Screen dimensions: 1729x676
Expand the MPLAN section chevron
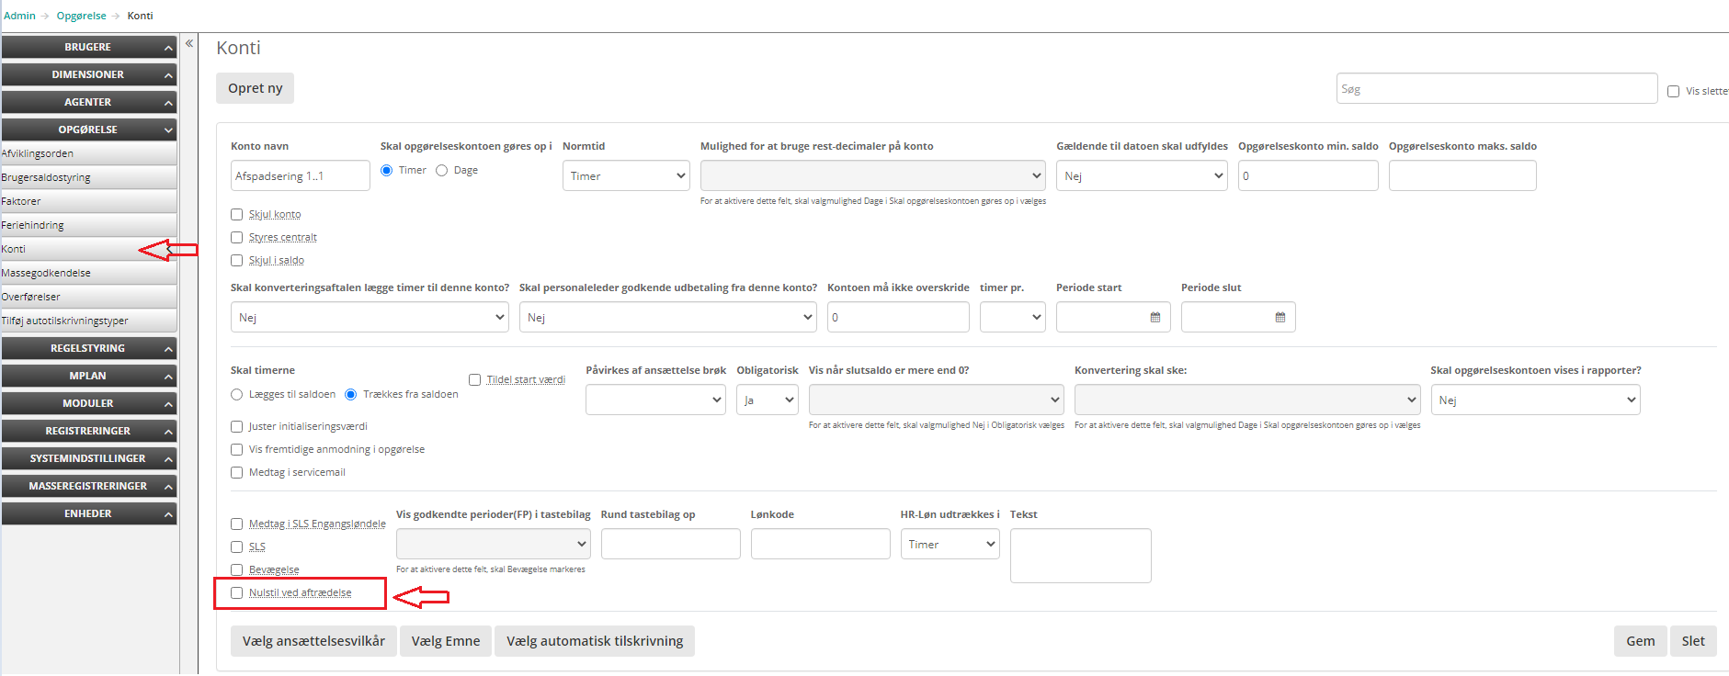click(168, 377)
